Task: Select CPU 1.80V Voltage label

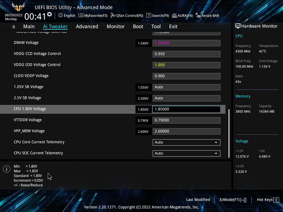Action: click(x=30, y=109)
